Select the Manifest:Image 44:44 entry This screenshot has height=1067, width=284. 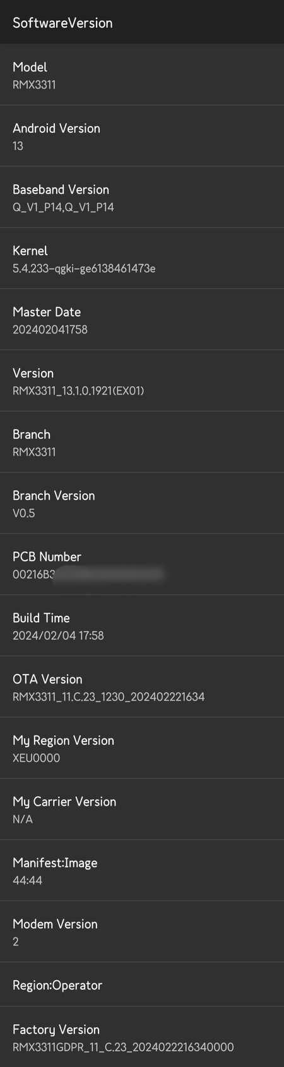142,871
